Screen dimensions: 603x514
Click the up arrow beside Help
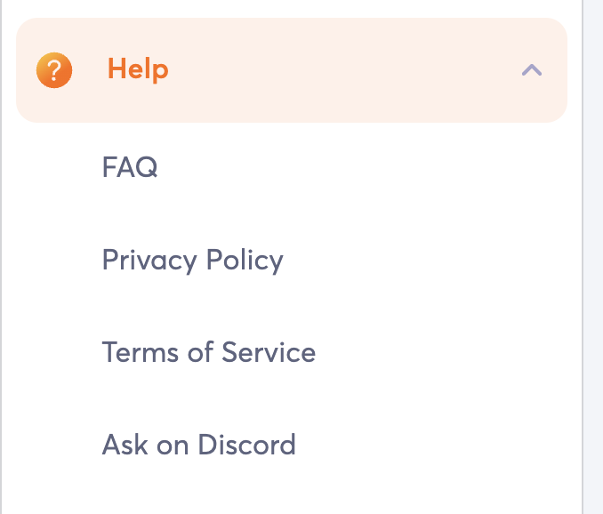pos(532,70)
